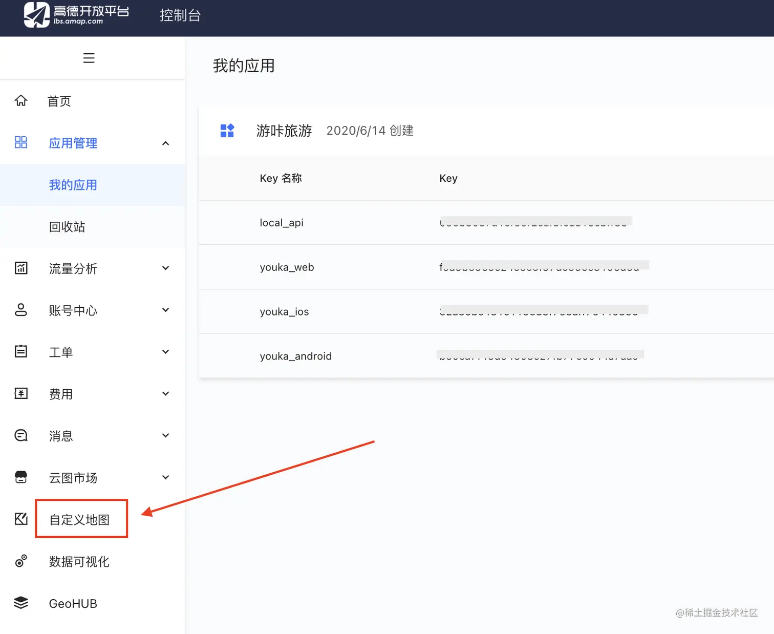This screenshot has height=634, width=774.
Task: Switch to 回收站 in the sidebar
Action: click(67, 227)
